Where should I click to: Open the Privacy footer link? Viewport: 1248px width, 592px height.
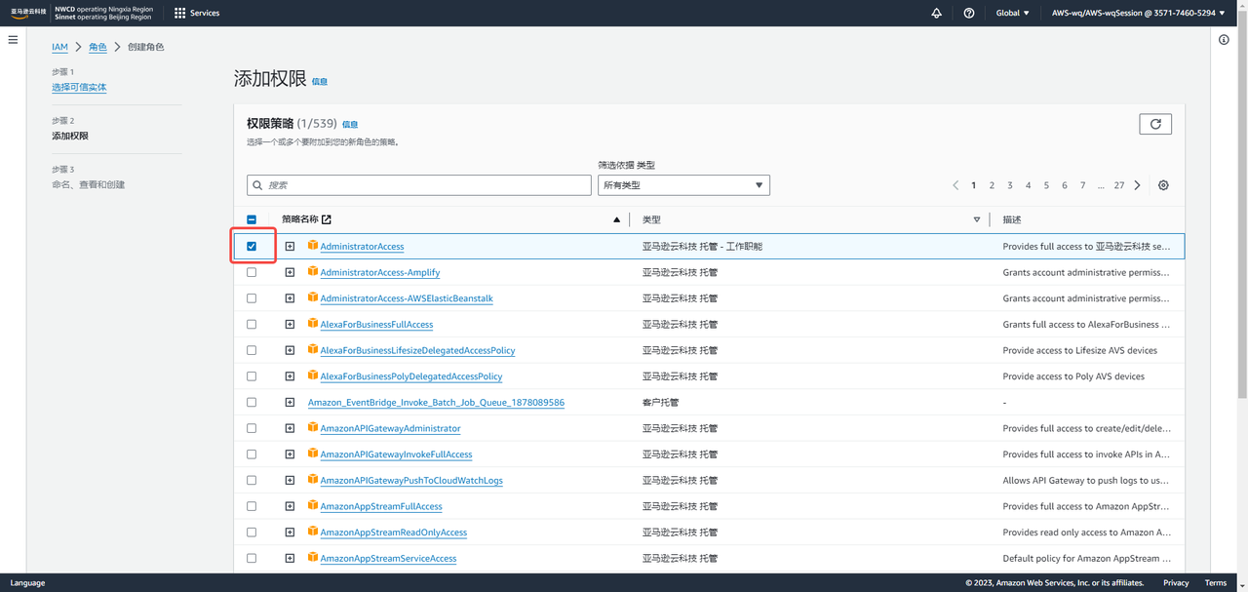(x=1176, y=583)
